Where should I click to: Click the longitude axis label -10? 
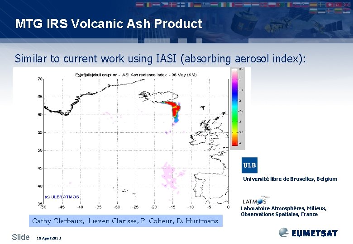click(191, 207)
